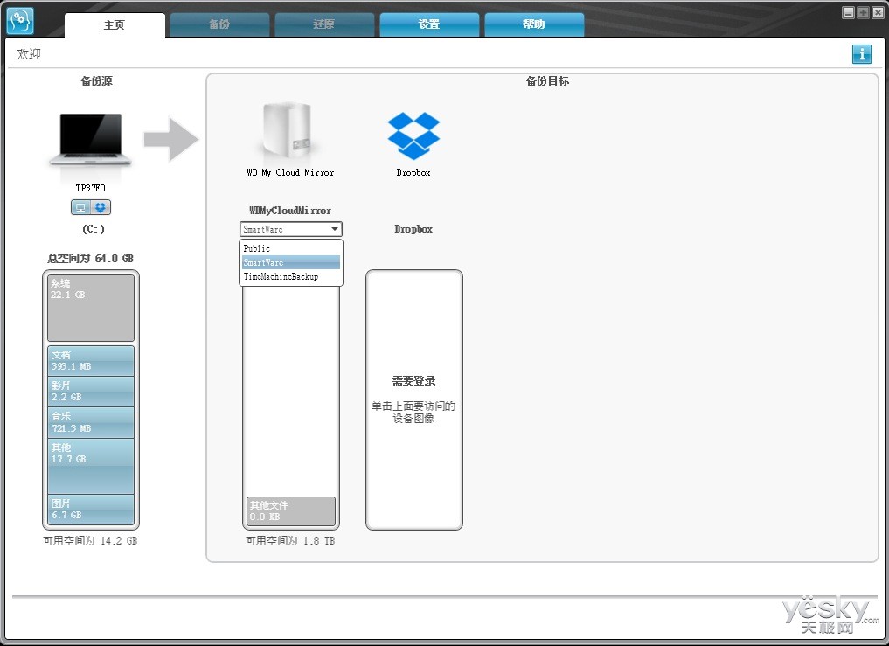The image size is (889, 646).
Task: Click the WDMyCloudMirror heading text
Action: coord(290,211)
